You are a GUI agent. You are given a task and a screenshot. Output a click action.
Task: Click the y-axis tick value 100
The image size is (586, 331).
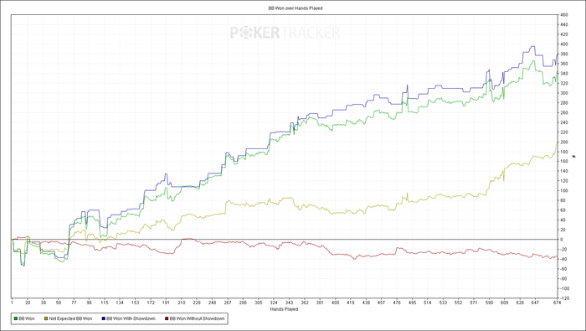click(x=564, y=191)
